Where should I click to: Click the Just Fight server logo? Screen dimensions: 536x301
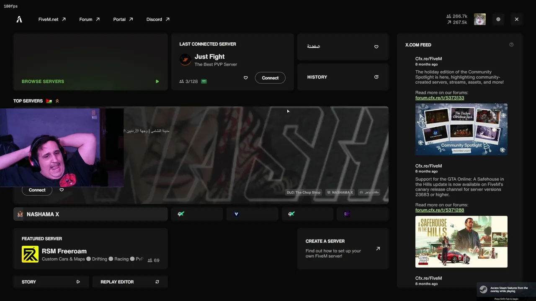(185, 60)
